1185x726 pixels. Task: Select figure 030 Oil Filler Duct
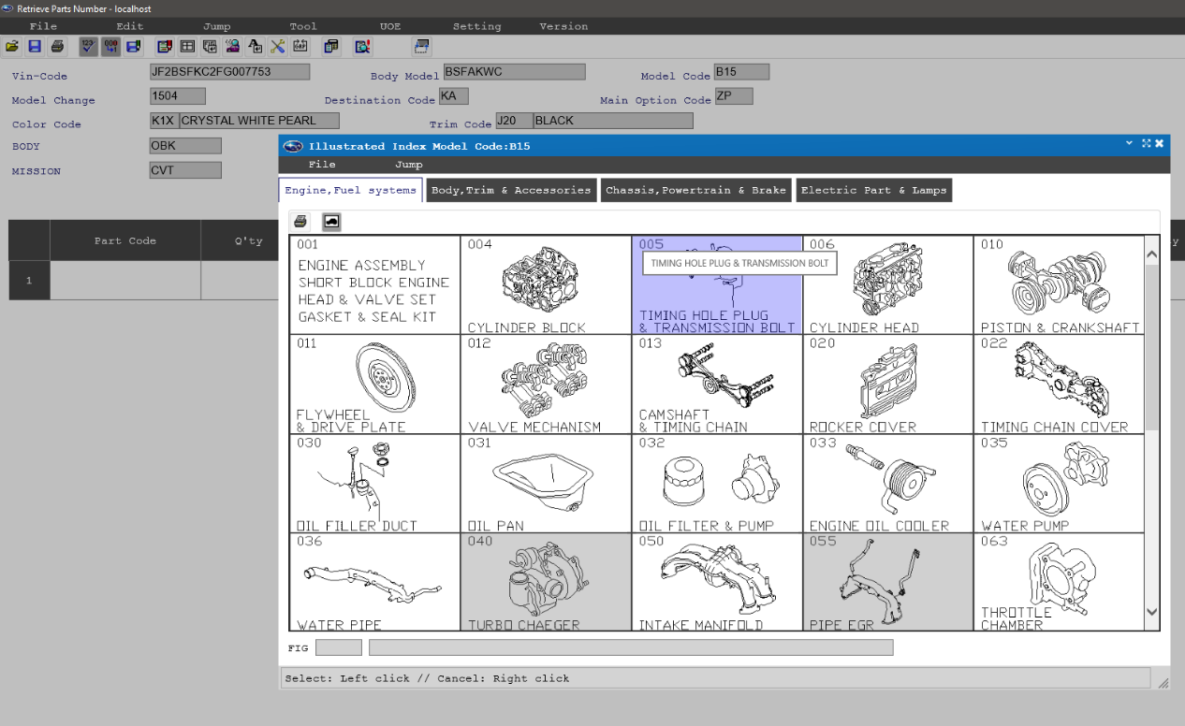click(x=375, y=483)
